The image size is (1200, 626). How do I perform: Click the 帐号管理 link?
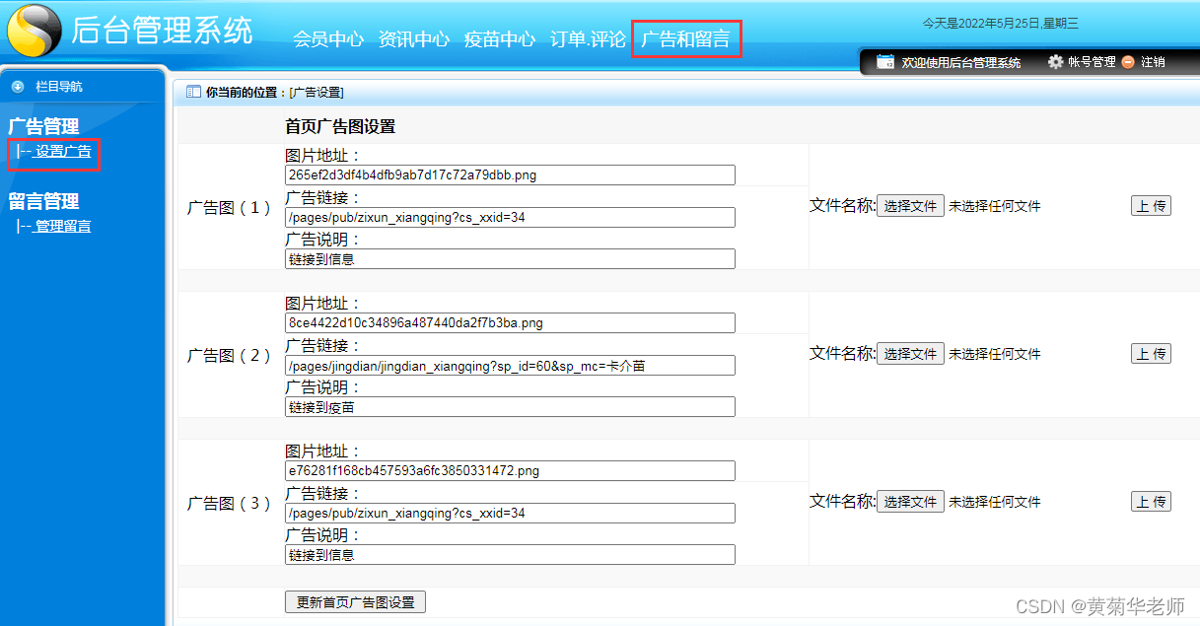click(1092, 62)
